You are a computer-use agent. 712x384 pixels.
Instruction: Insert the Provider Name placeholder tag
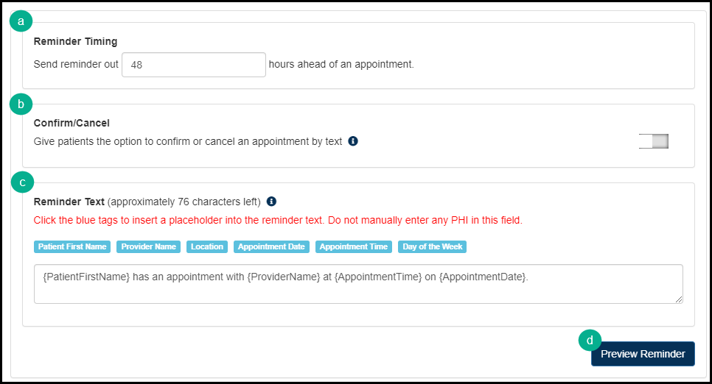[x=148, y=247]
